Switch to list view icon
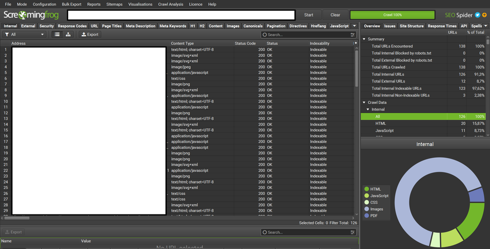The width and height of the screenshot is (490, 249). coord(57,35)
